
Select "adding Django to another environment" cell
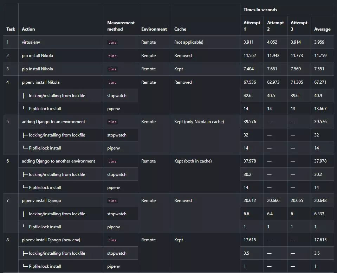pos(58,161)
